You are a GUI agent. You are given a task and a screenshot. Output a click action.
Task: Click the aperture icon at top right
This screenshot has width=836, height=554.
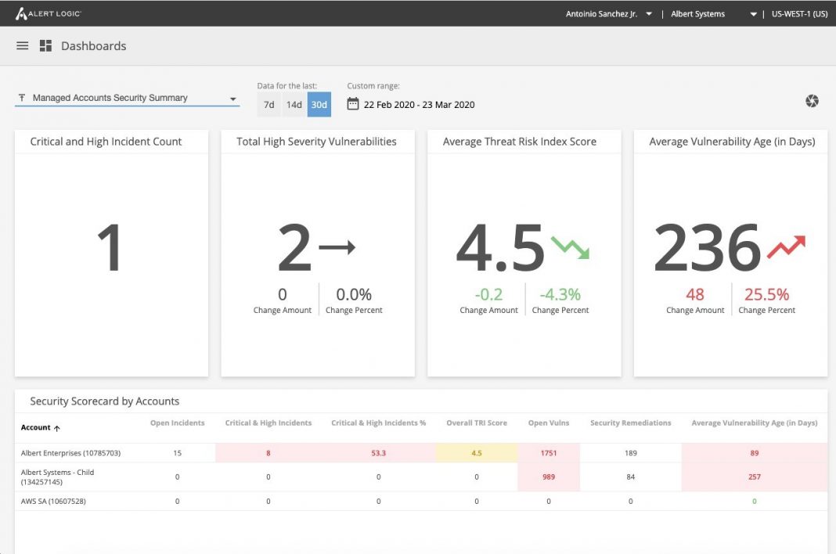[812, 100]
